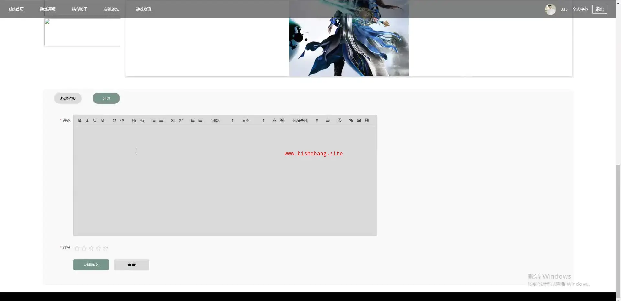
Task: Insert a code block in the editor
Action: coord(122,120)
